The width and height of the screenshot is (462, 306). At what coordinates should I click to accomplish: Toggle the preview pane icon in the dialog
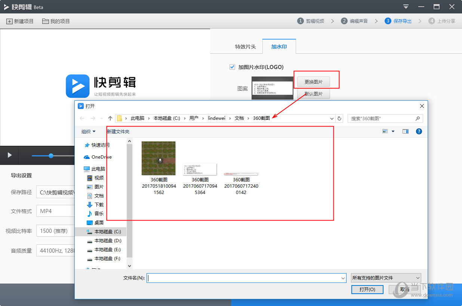(405, 131)
